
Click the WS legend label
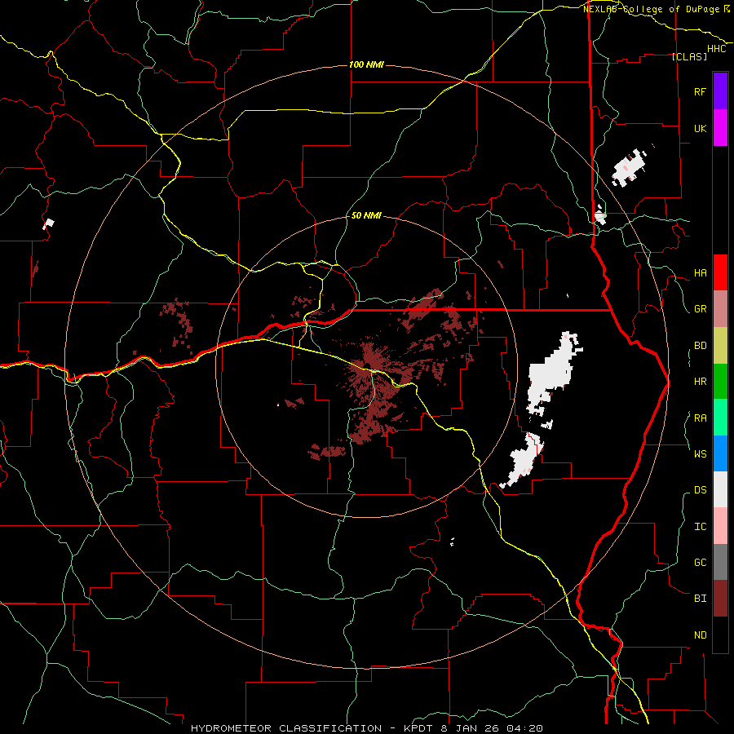700,454
